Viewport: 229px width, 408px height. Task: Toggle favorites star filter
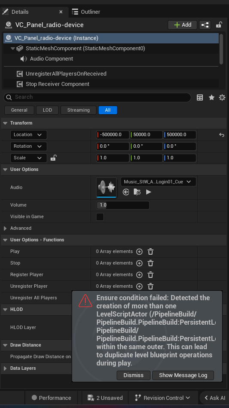tap(211, 97)
